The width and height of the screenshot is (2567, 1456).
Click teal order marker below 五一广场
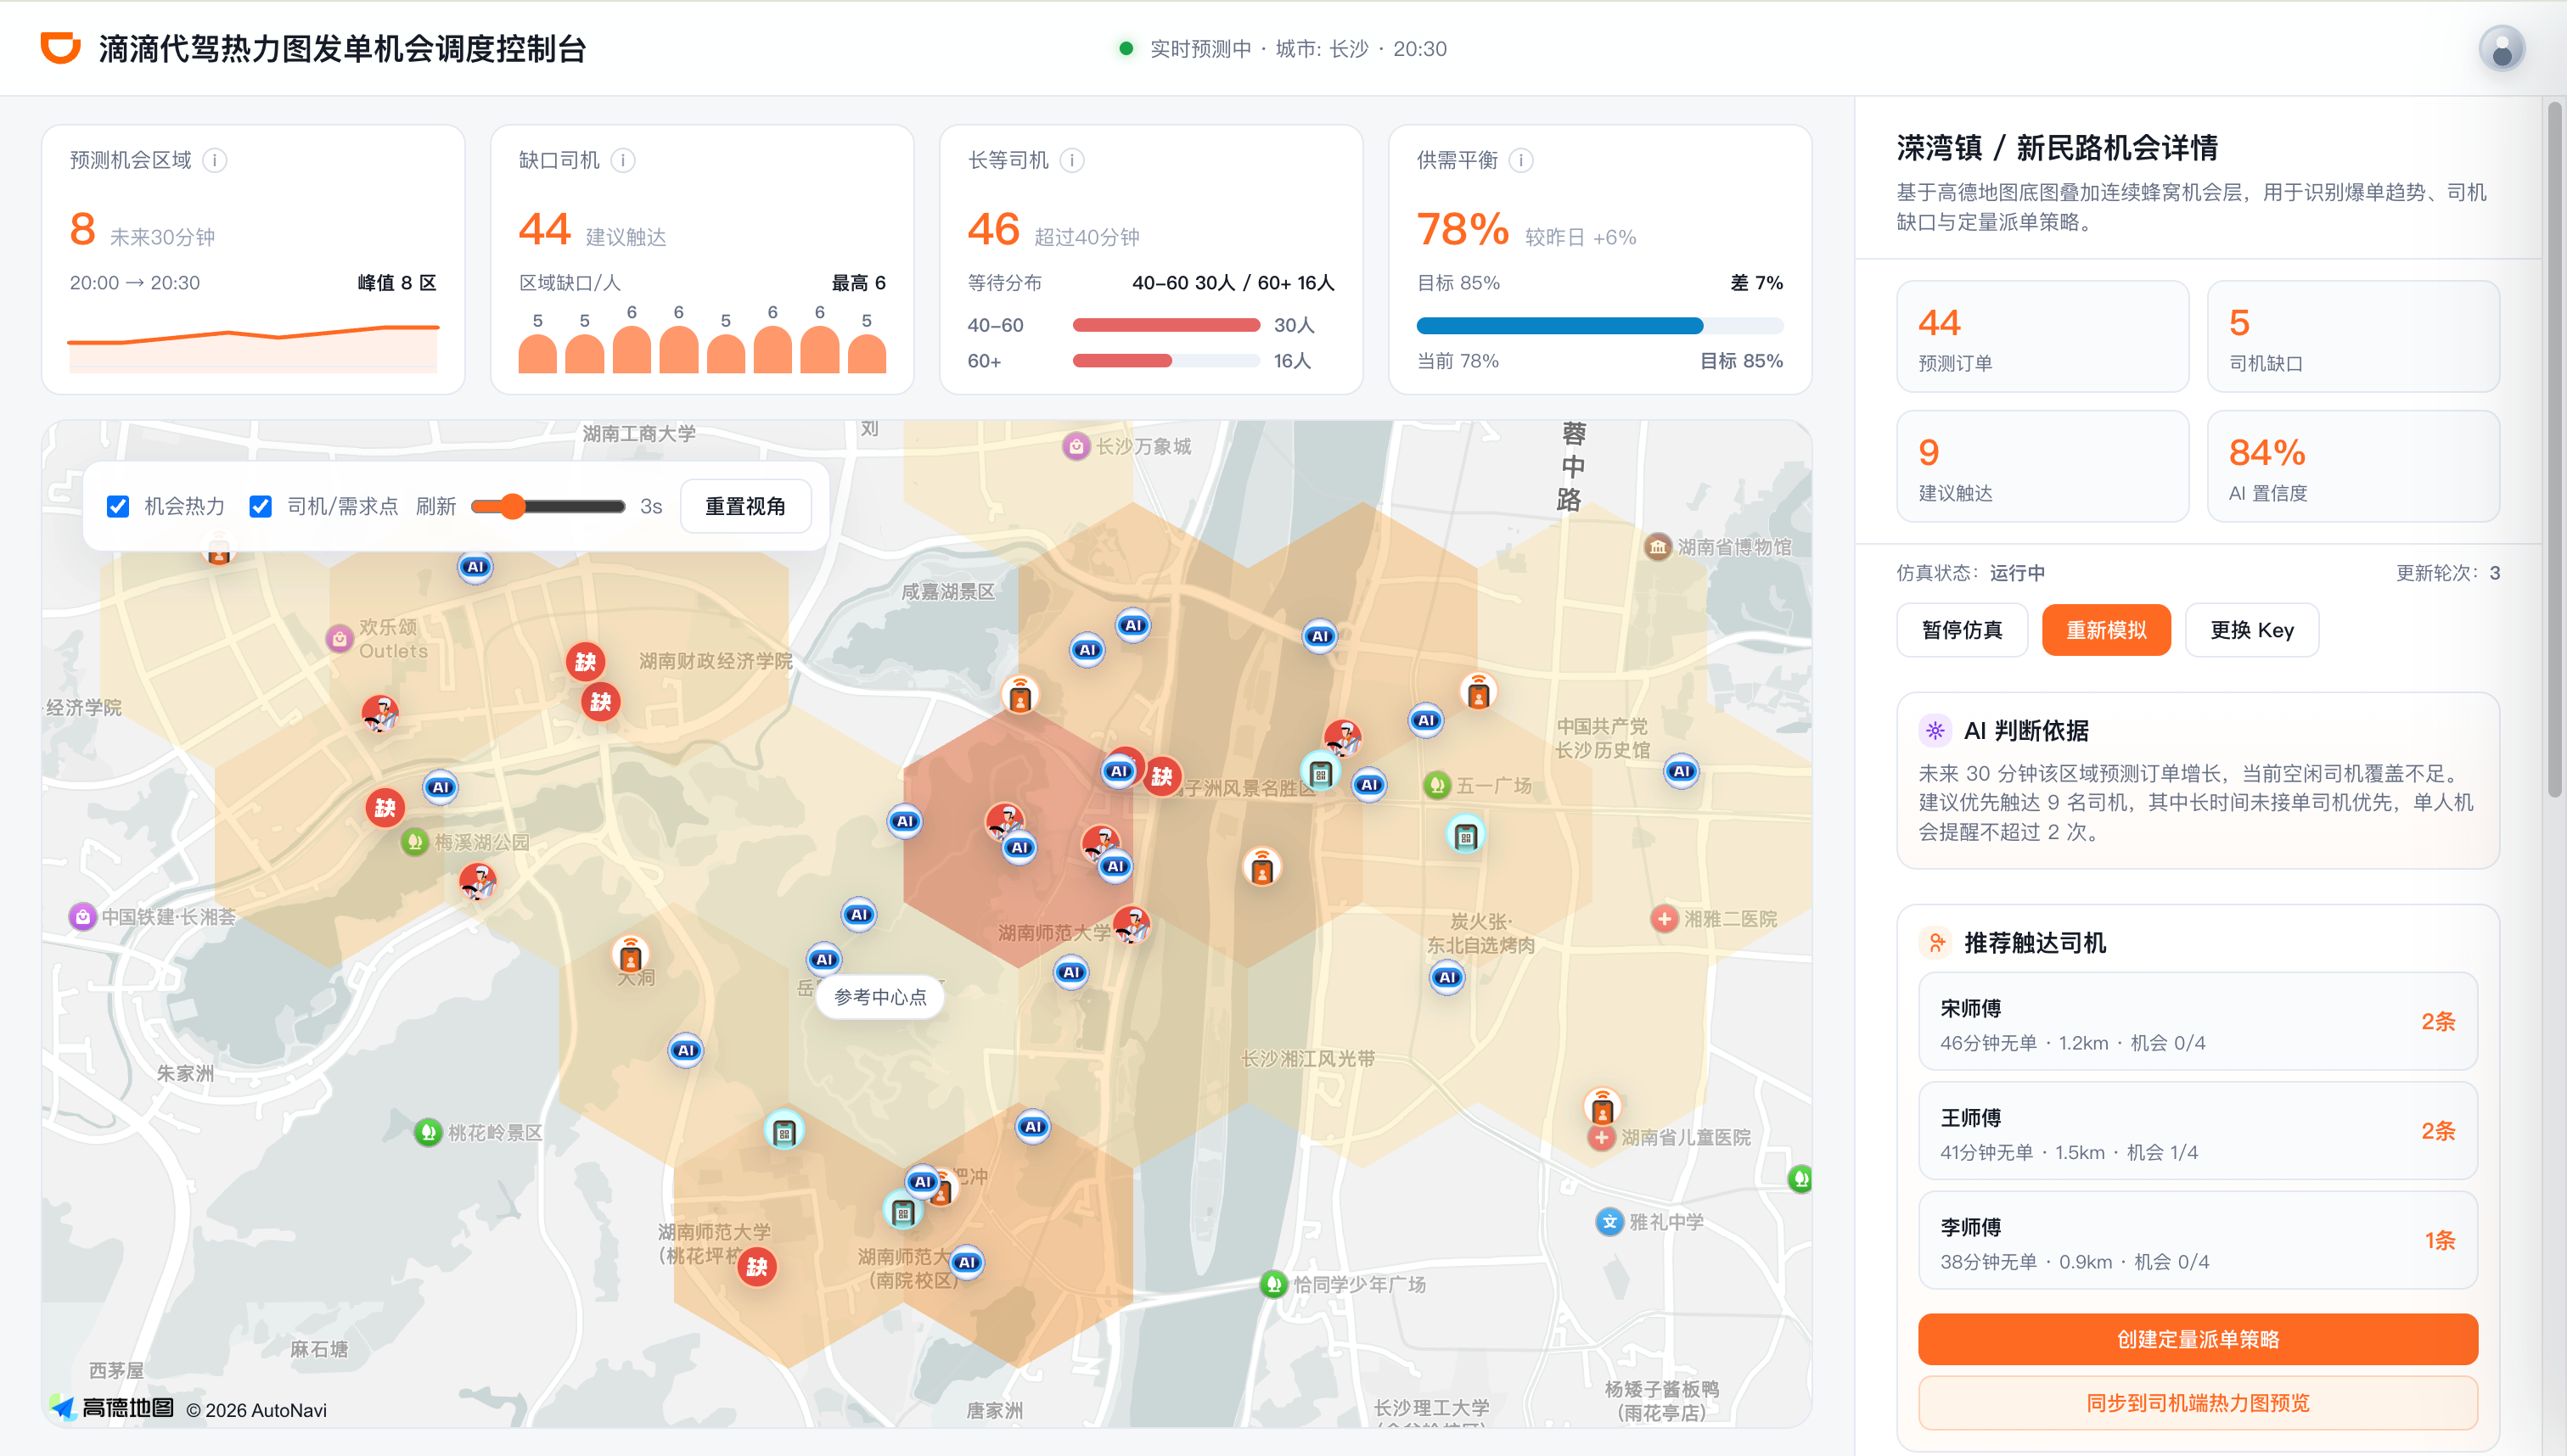coord(1465,835)
